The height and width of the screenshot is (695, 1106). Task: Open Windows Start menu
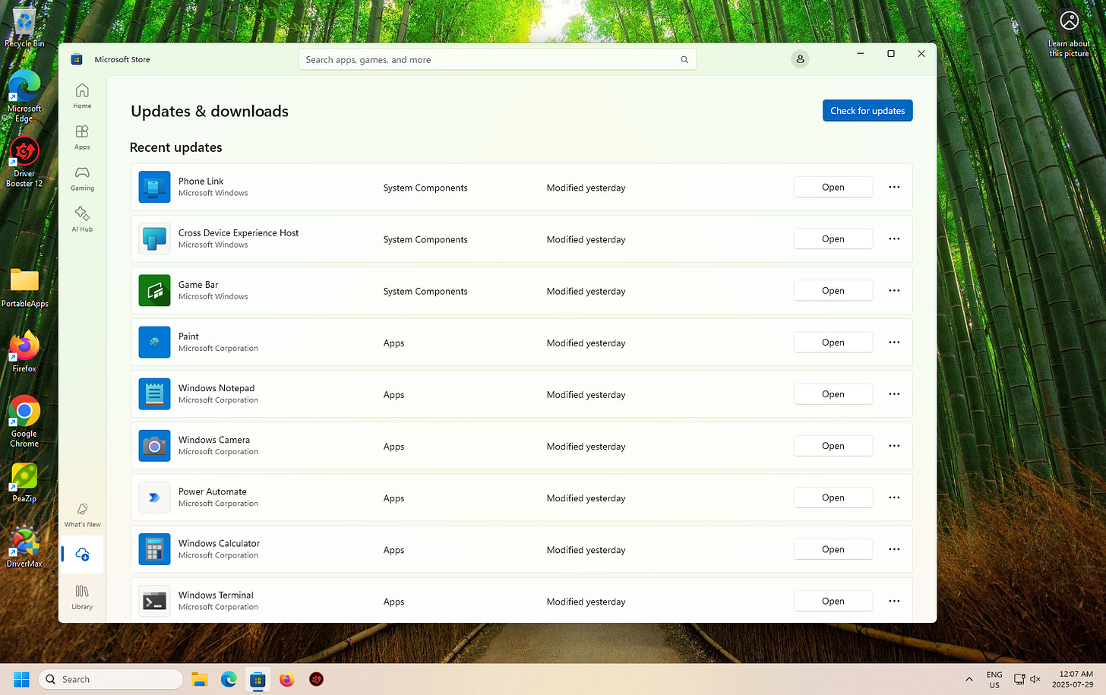21,679
